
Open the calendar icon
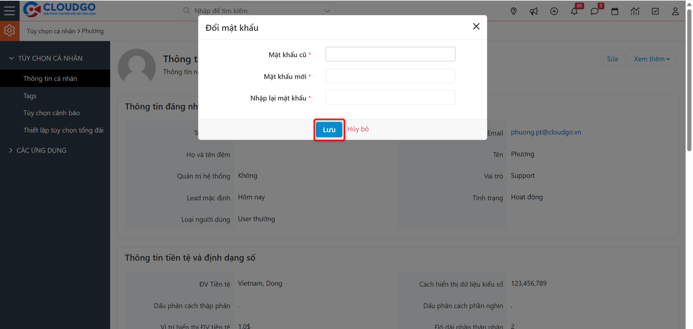615,11
